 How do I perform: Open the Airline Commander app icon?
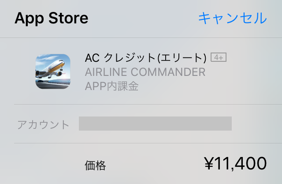(x=53, y=71)
